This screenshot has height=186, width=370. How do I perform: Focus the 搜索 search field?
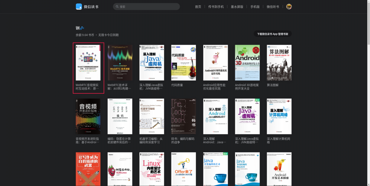[146, 7]
